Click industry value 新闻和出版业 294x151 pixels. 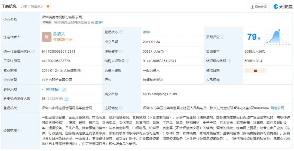[153, 80]
